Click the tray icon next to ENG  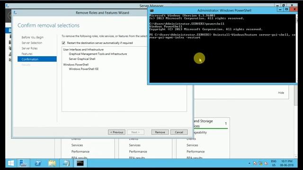[266, 163]
